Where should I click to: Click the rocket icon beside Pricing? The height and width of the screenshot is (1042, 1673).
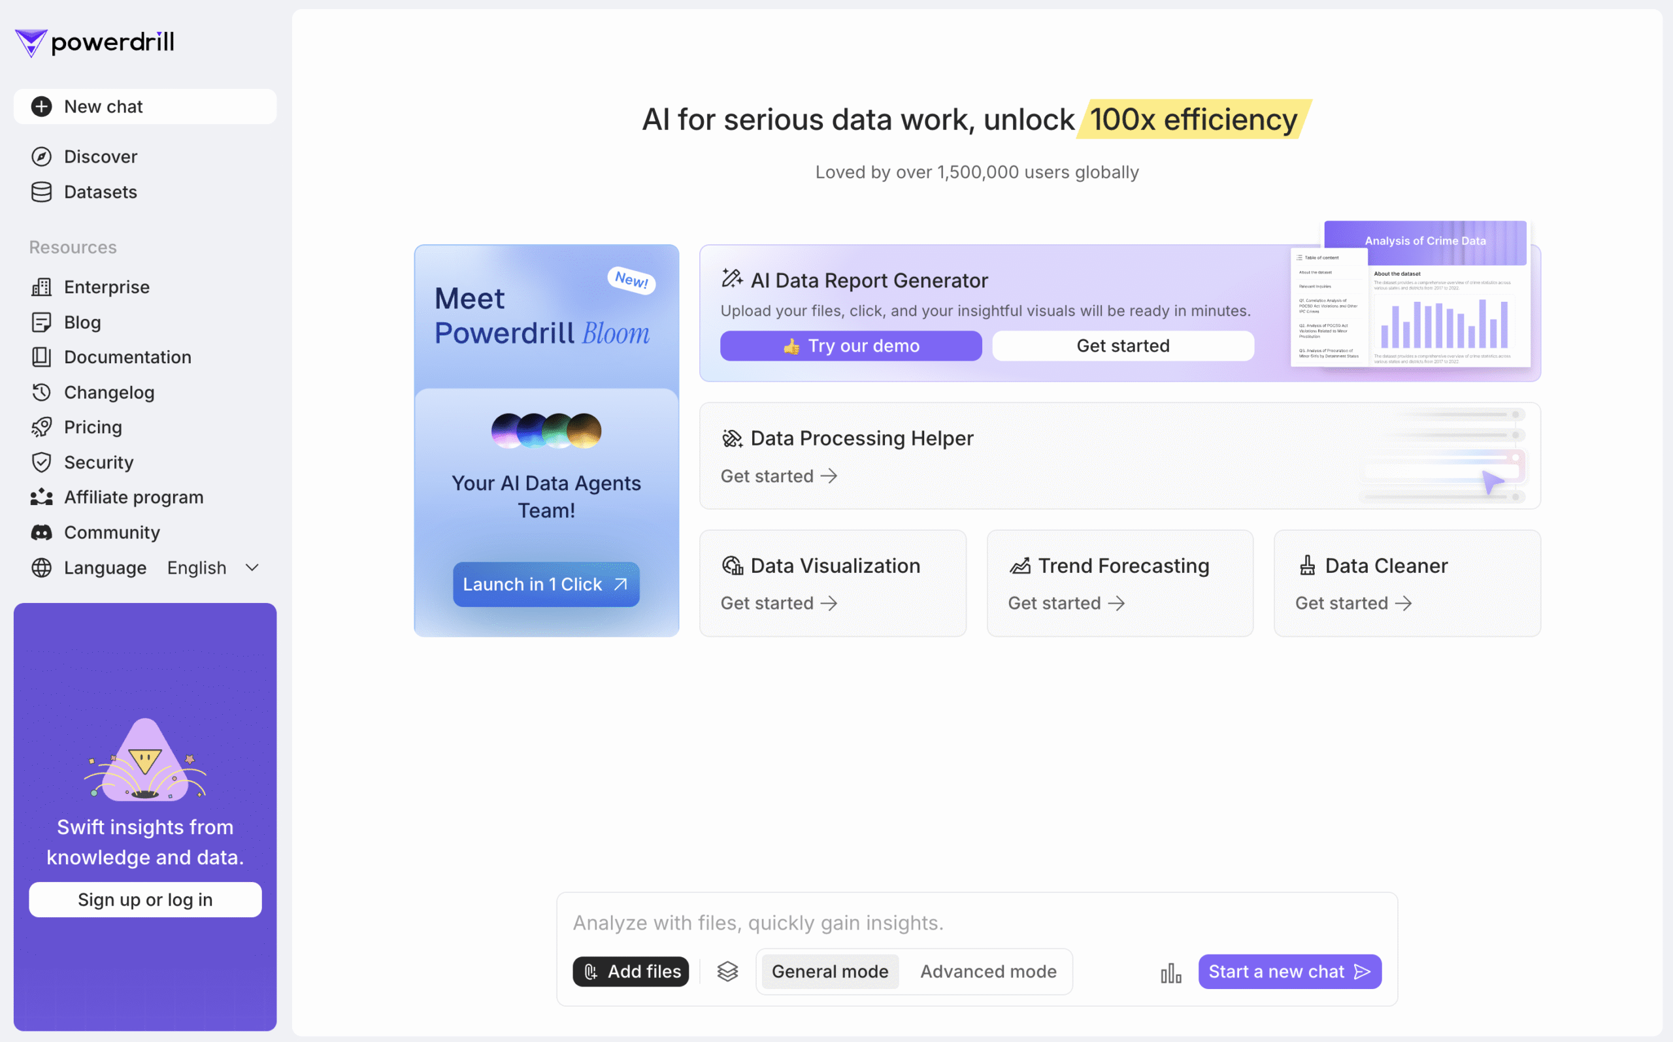41,427
